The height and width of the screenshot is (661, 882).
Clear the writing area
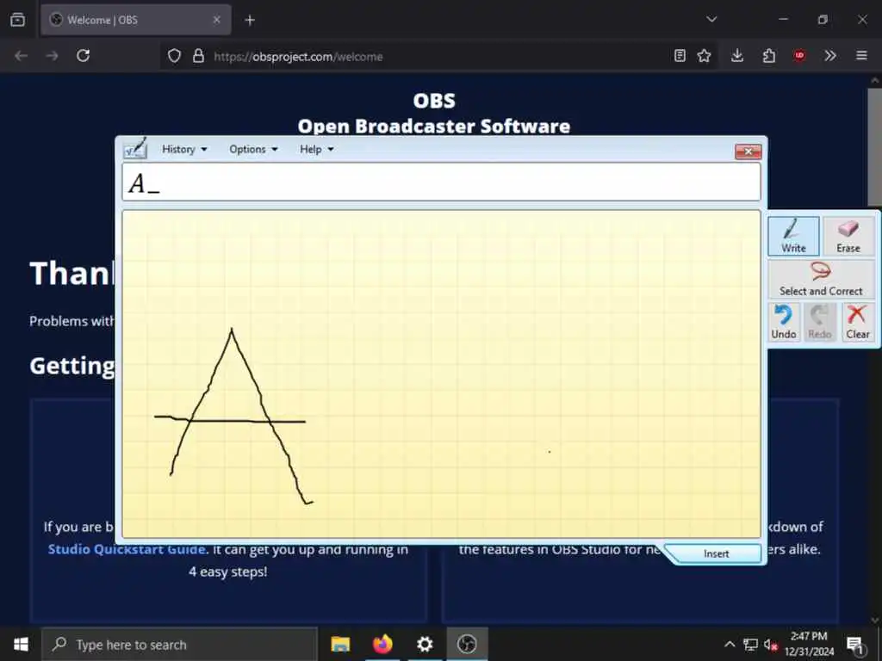tap(858, 322)
